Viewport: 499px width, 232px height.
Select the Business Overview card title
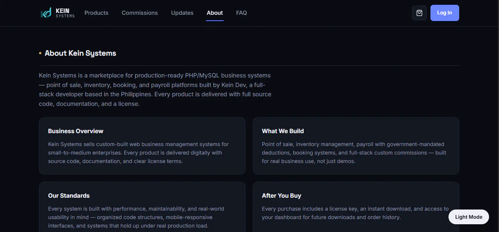point(76,131)
